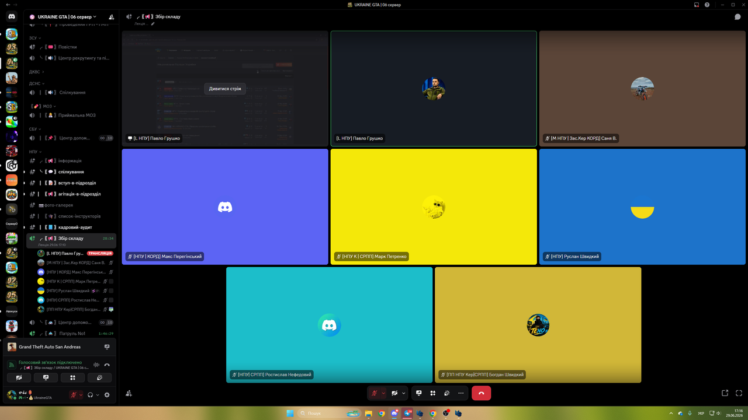Collapse the МОЗ channel category
Screen dimensions: 748x420
click(44, 106)
